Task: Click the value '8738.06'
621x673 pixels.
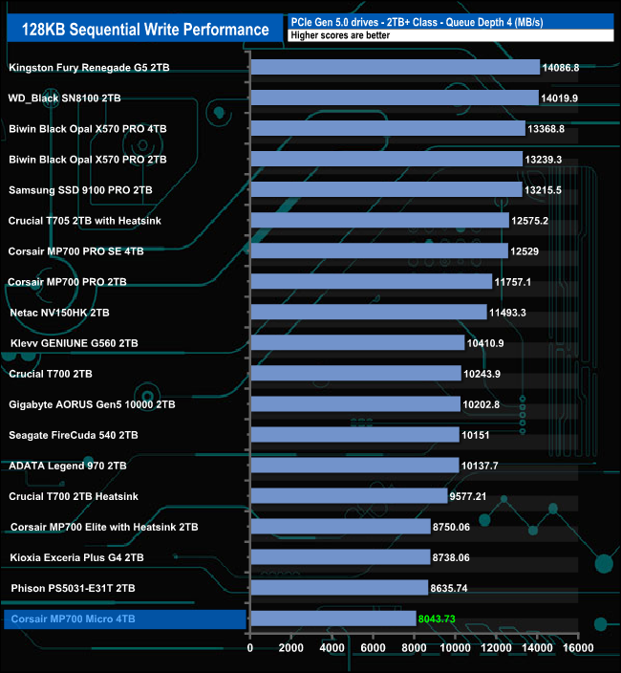Action: (451, 557)
